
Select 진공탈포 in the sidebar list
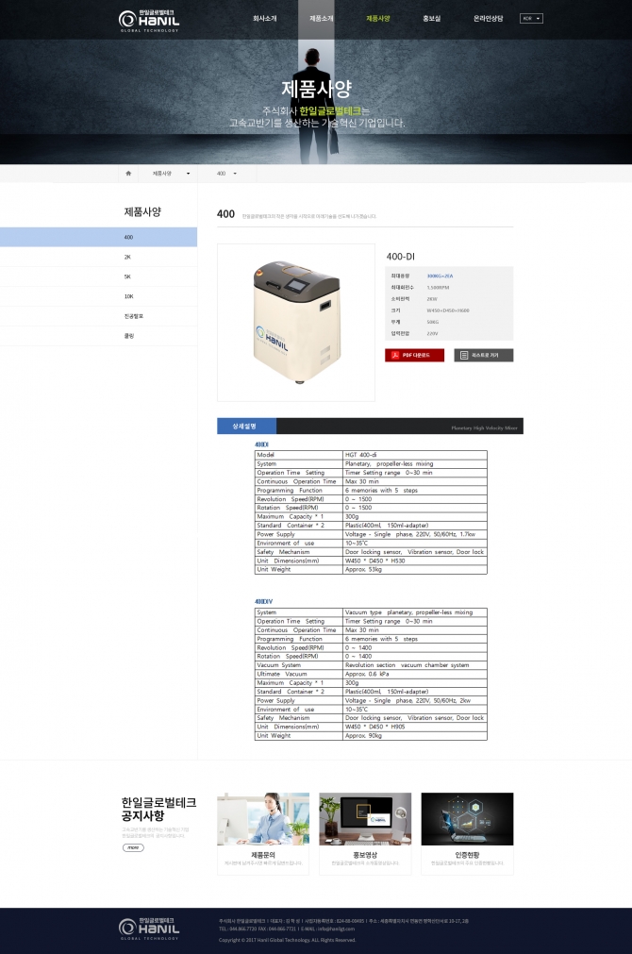tap(98, 316)
